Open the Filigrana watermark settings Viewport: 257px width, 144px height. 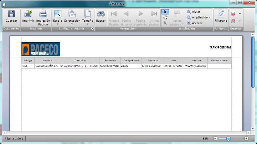(x=221, y=16)
